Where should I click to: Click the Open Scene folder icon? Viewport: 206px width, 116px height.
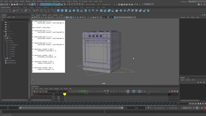[14, 4]
